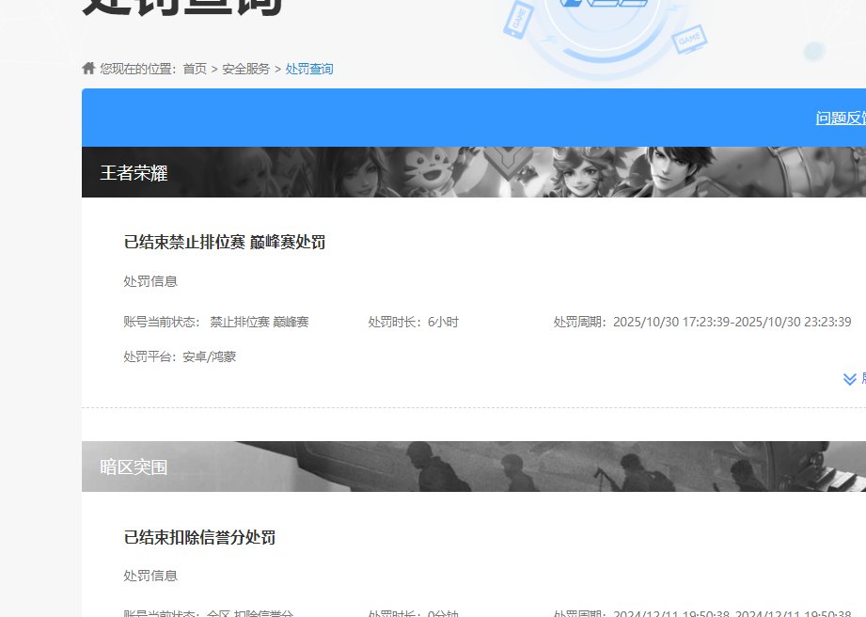Click the 安全服务 breadcrumb entry
Viewport: 866px width, 617px height.
point(244,69)
